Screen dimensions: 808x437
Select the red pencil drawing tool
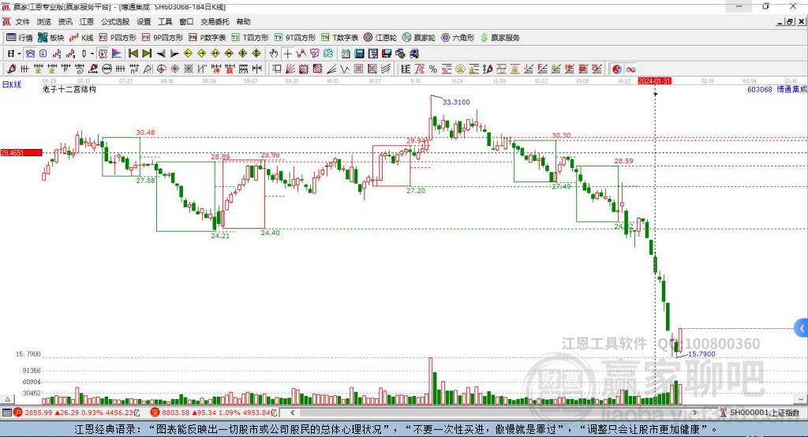[11, 69]
